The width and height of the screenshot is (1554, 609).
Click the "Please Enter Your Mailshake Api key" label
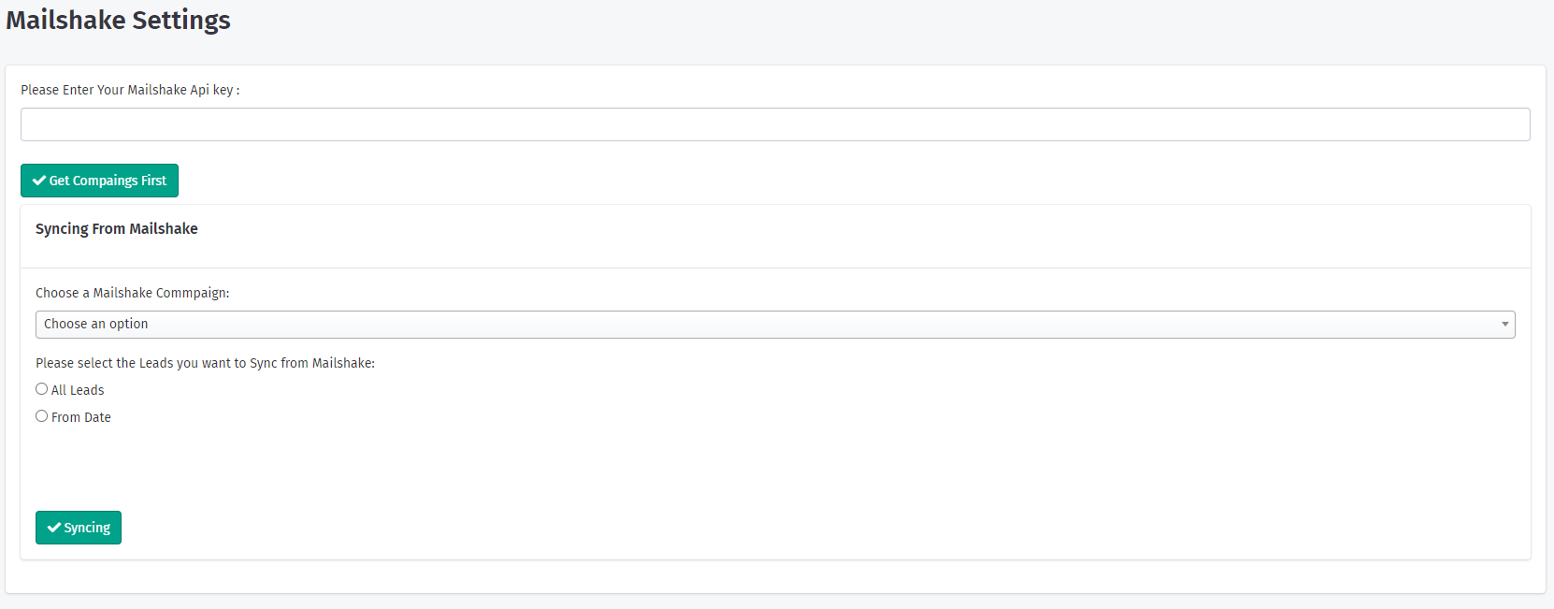point(130,90)
